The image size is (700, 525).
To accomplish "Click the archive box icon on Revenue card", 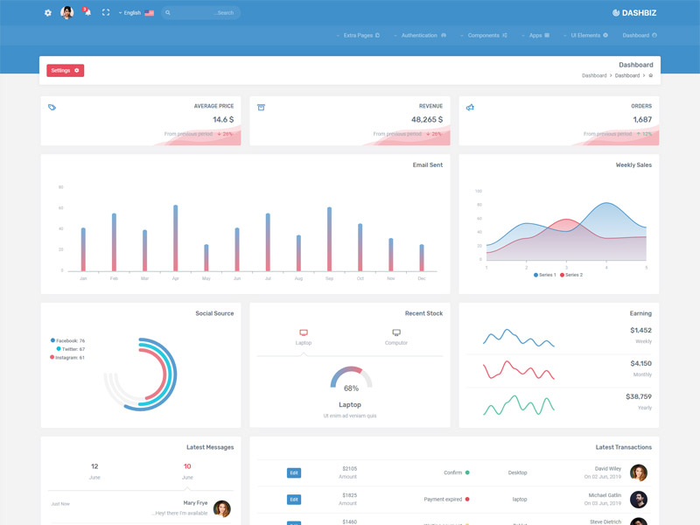I will [x=261, y=108].
